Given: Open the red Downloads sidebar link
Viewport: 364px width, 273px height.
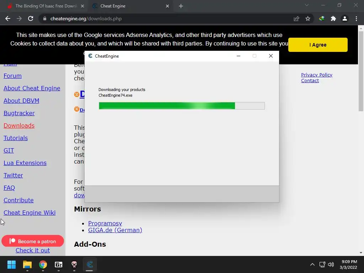Looking at the screenshot, I should (x=19, y=125).
